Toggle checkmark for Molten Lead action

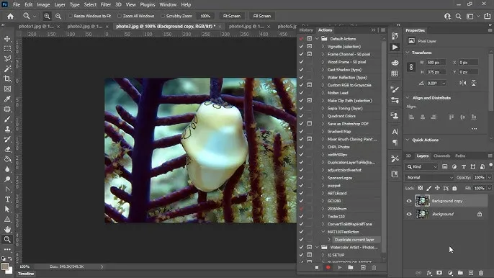pos(302,93)
